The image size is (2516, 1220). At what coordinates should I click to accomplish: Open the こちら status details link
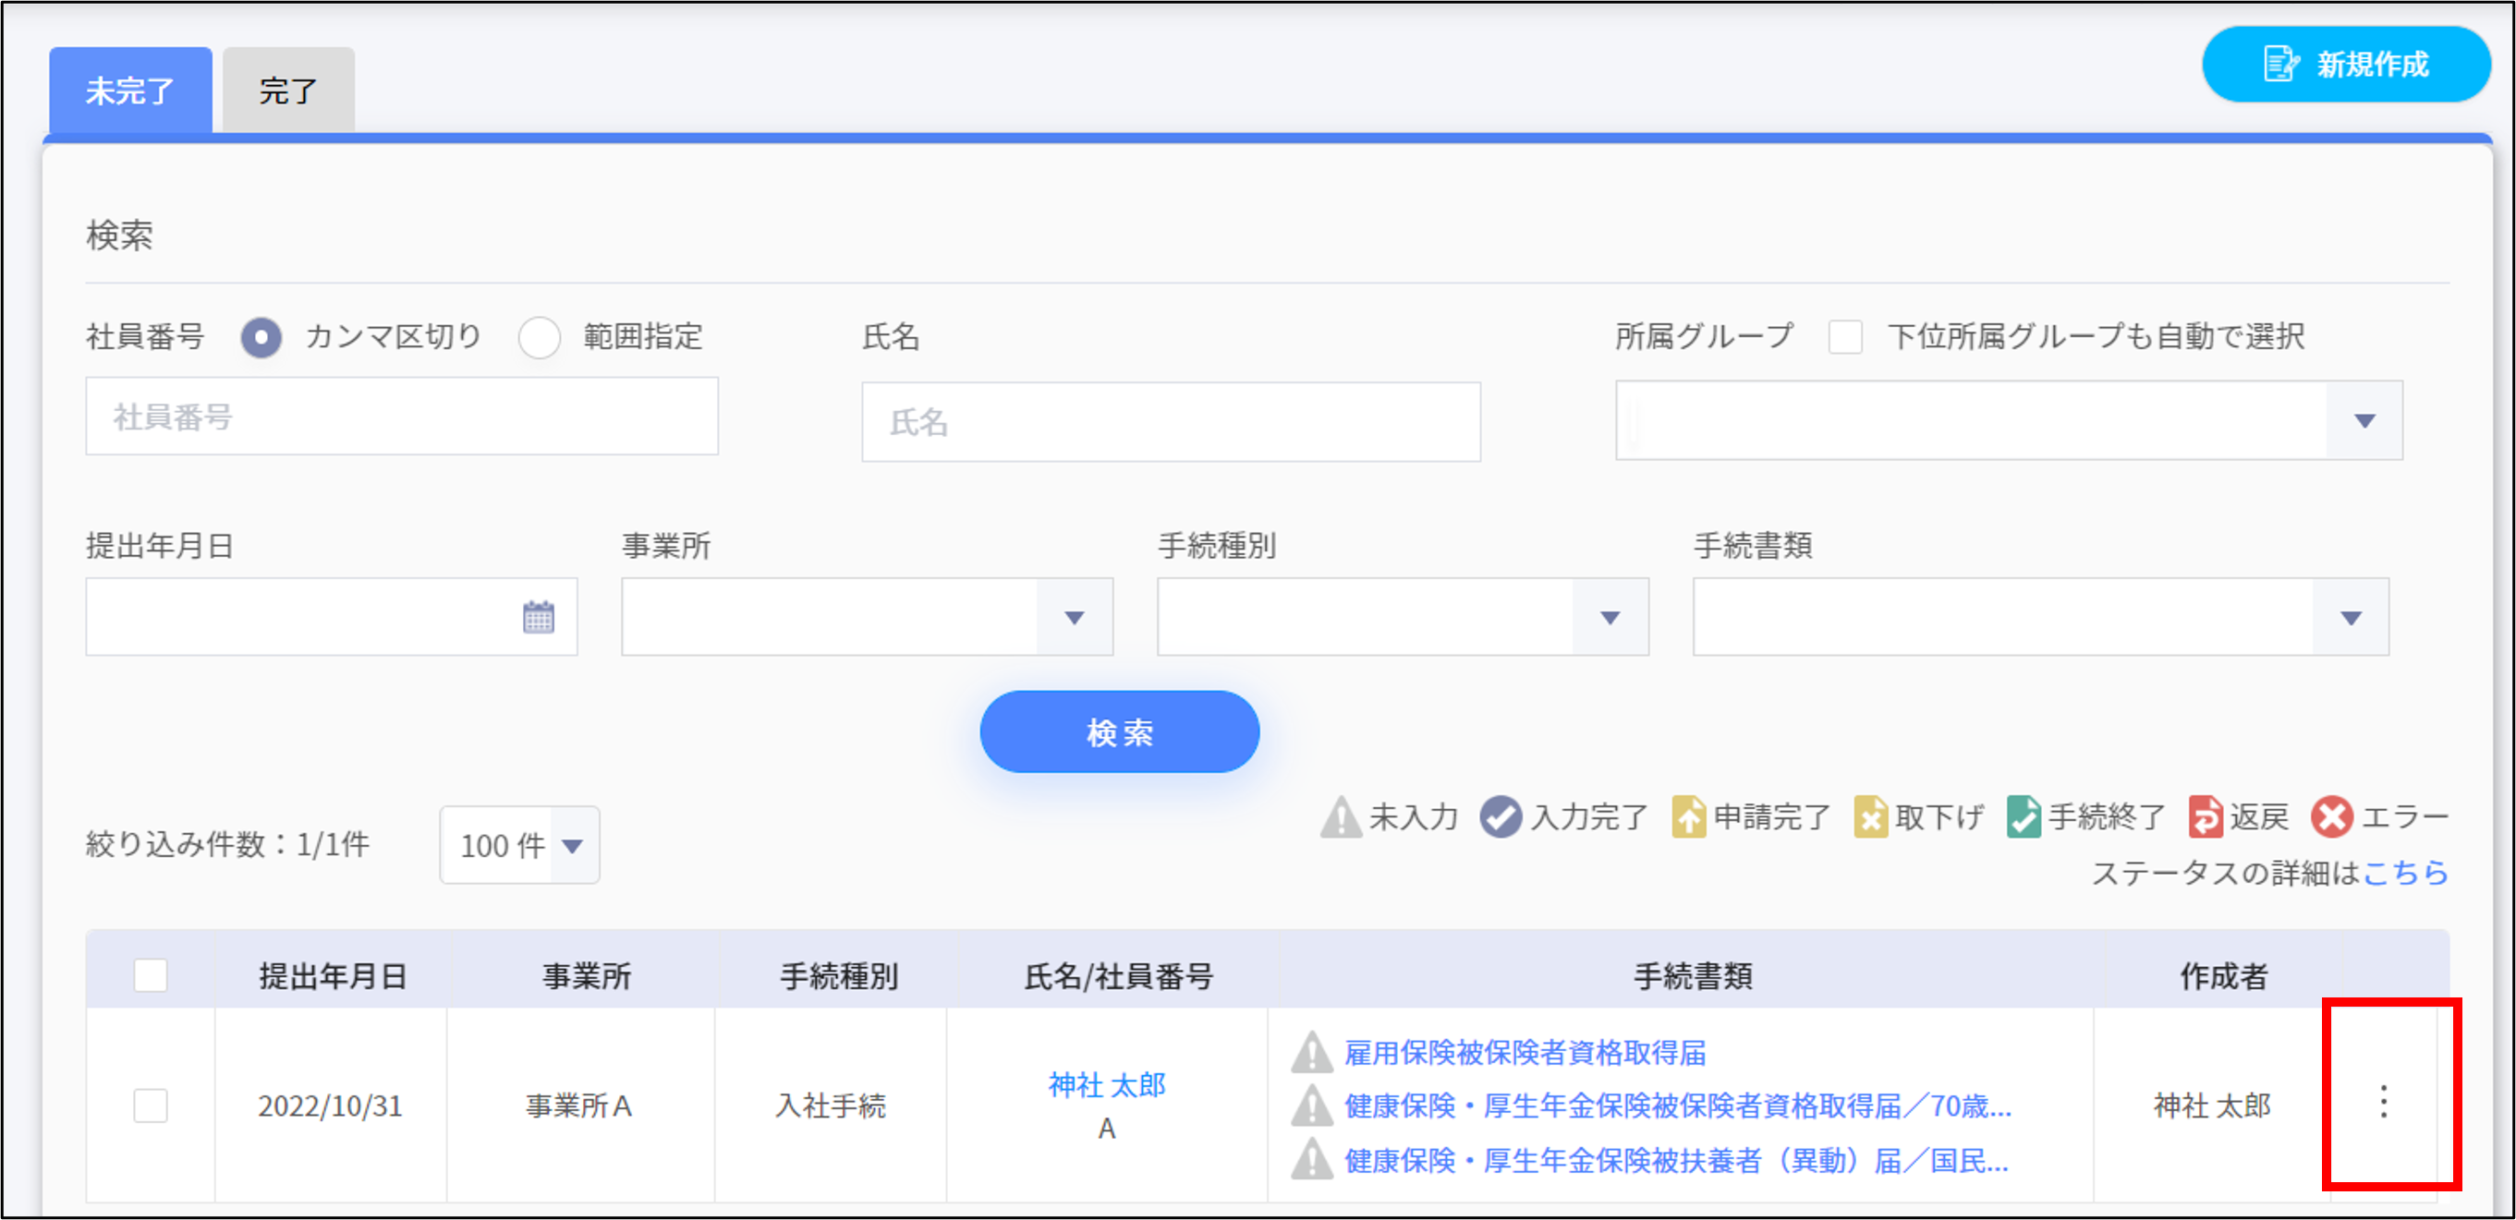tap(2406, 872)
